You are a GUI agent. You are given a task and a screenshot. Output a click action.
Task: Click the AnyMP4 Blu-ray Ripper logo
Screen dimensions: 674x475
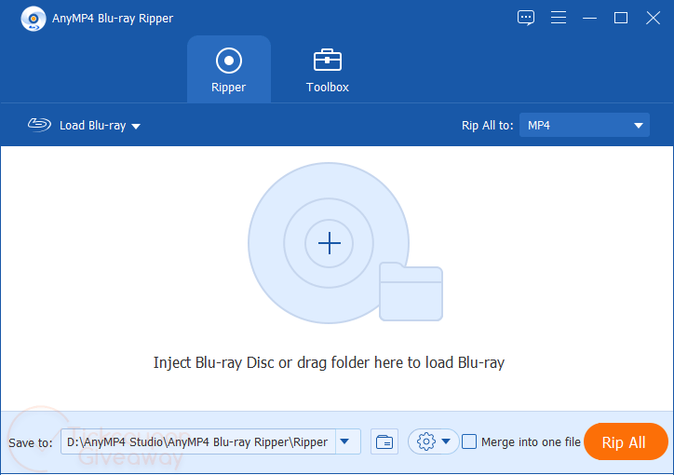[34, 19]
